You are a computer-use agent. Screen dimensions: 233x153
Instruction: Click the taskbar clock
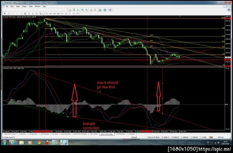[x=225, y=143]
